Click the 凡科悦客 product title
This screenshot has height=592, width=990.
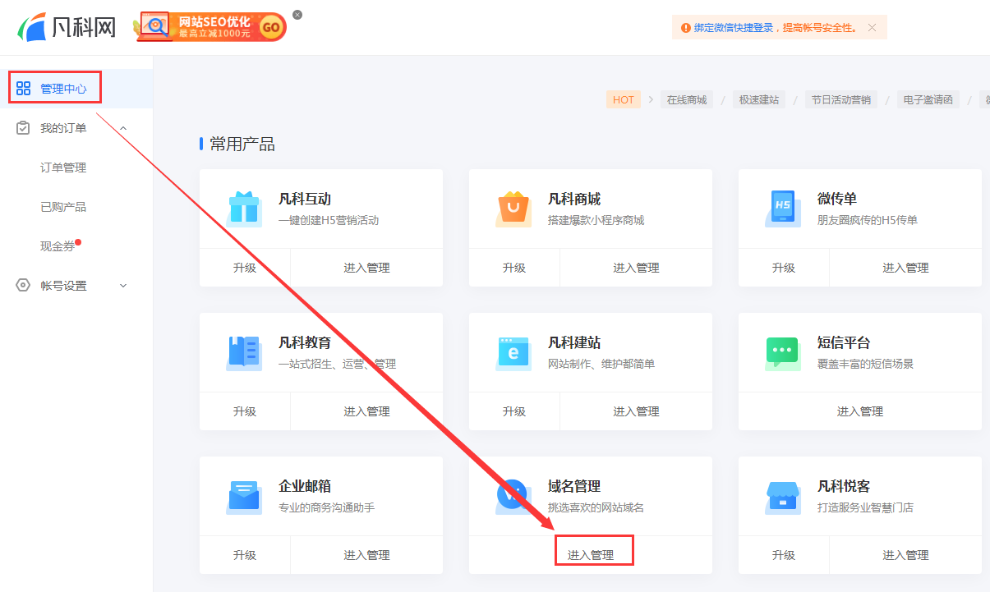click(x=844, y=486)
